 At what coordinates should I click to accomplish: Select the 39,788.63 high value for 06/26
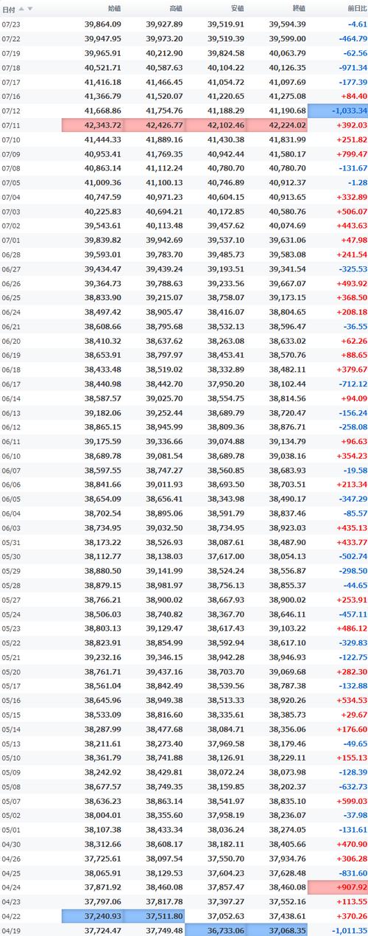click(164, 283)
